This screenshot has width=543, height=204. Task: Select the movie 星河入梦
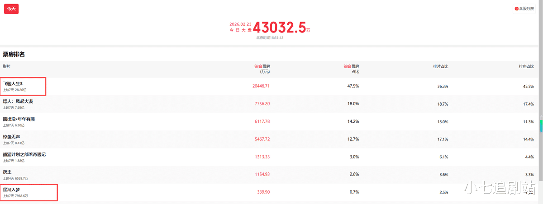12,190
